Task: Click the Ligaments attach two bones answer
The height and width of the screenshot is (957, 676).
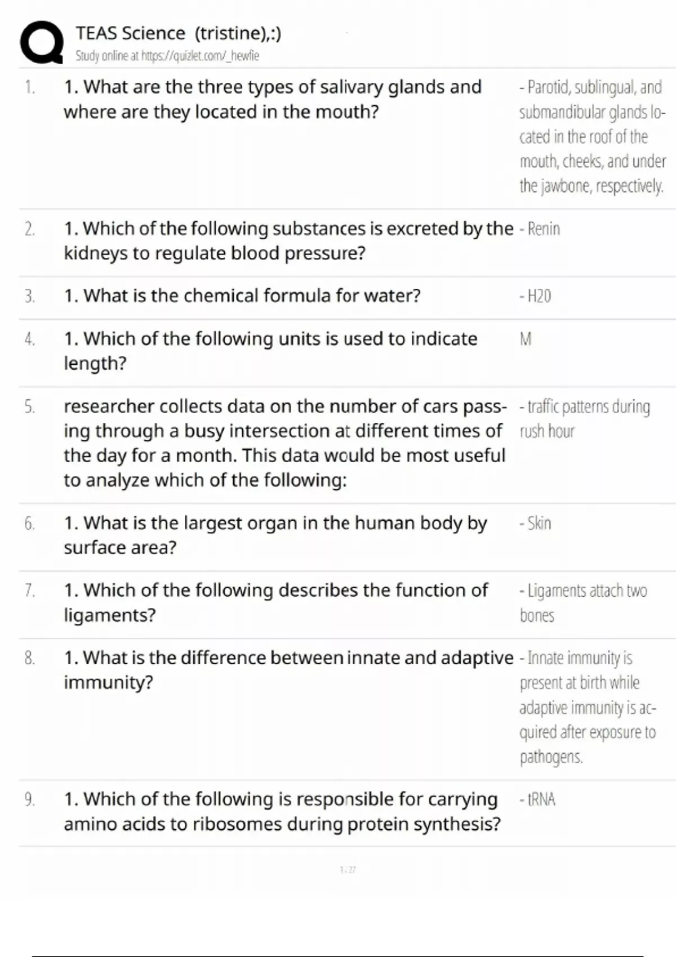Action: point(583,602)
